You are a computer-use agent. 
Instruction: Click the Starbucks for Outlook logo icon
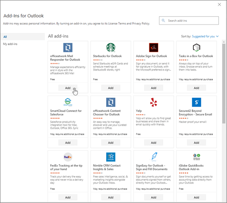[111, 48]
